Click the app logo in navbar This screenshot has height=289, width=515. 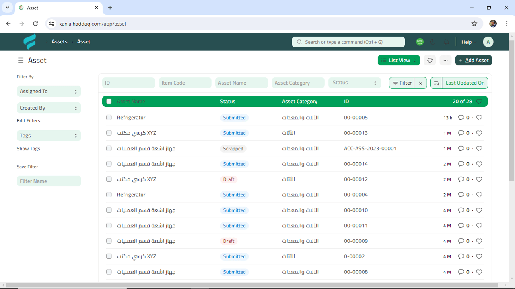[30, 42]
